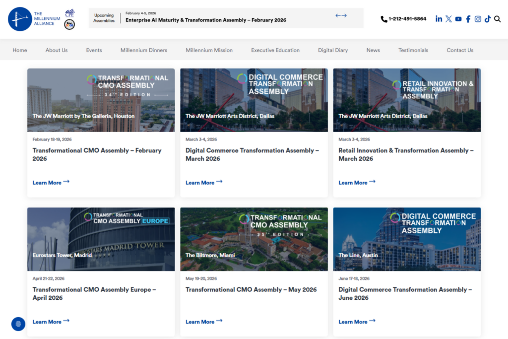Expand the Events navigation item
508x339 pixels.
pos(94,50)
